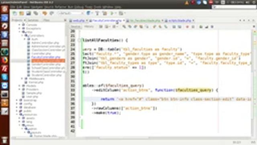
Task: Click the Shift Line Right icon
Action: click(x=179, y=27)
